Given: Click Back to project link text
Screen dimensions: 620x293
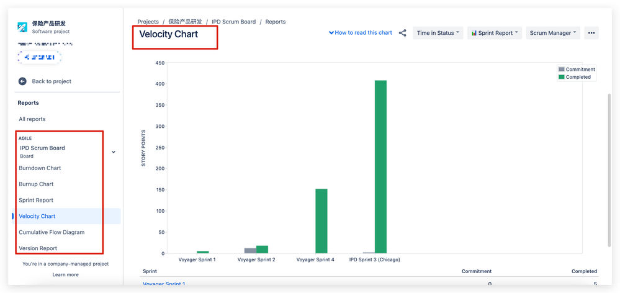Looking at the screenshot, I should (52, 81).
